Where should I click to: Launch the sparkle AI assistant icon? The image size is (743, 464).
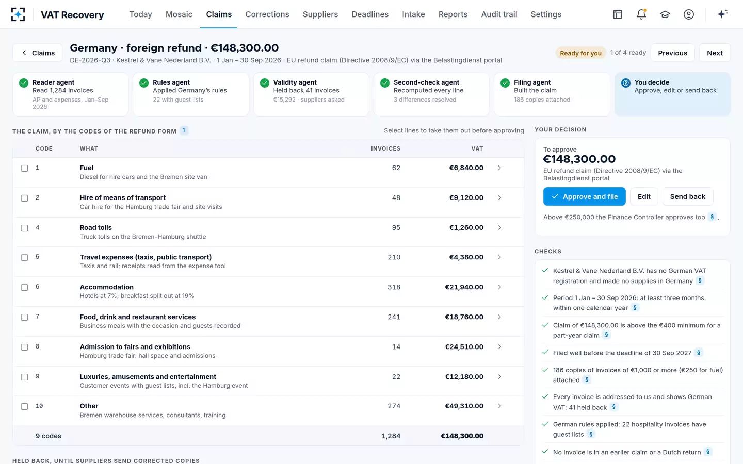[722, 14]
